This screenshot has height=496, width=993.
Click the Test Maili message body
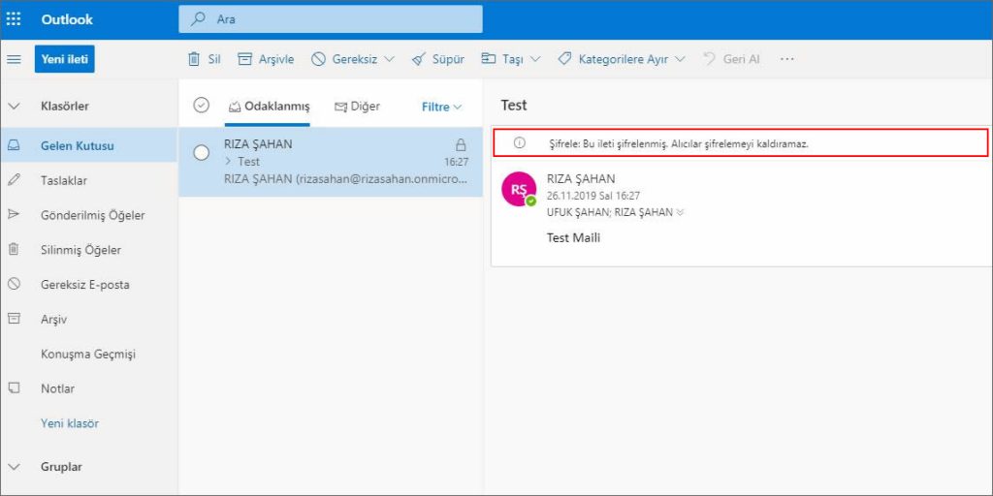click(x=573, y=238)
